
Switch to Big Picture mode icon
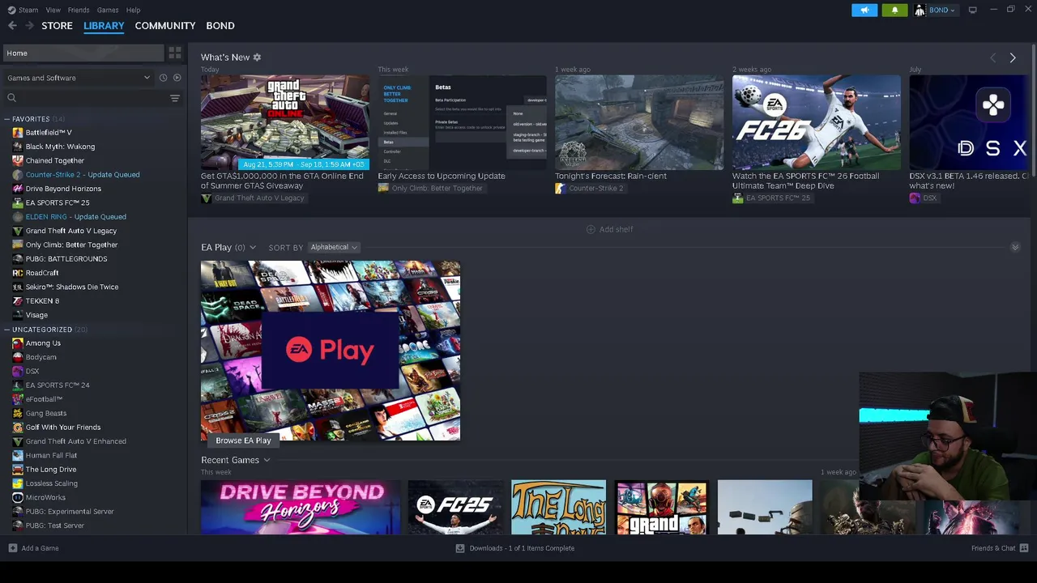pyautogui.click(x=973, y=10)
